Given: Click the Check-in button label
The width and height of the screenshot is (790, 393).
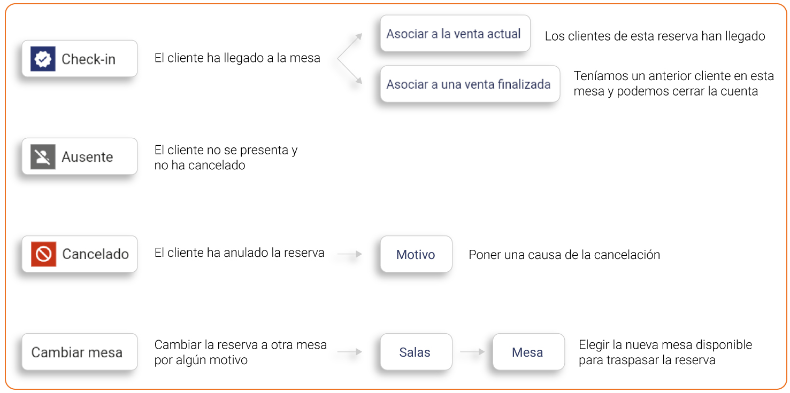Looking at the screenshot, I should click(x=88, y=59).
